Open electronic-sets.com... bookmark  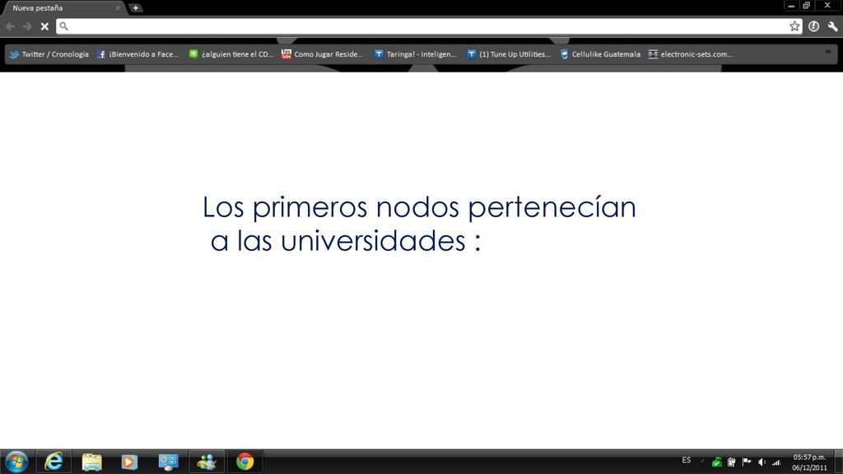[x=691, y=54]
